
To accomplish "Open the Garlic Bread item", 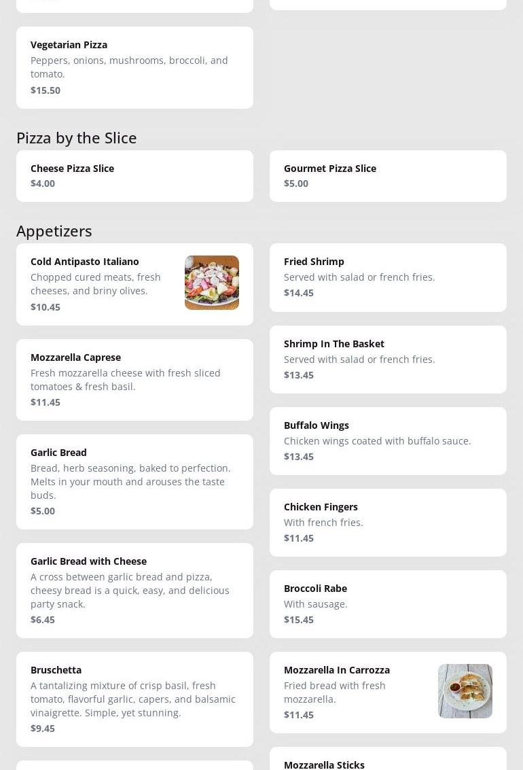I will [134, 481].
